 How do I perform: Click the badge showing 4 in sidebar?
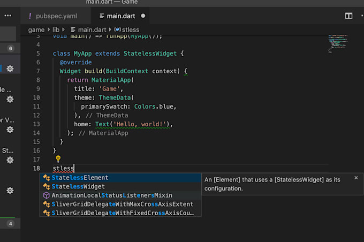(11, 224)
